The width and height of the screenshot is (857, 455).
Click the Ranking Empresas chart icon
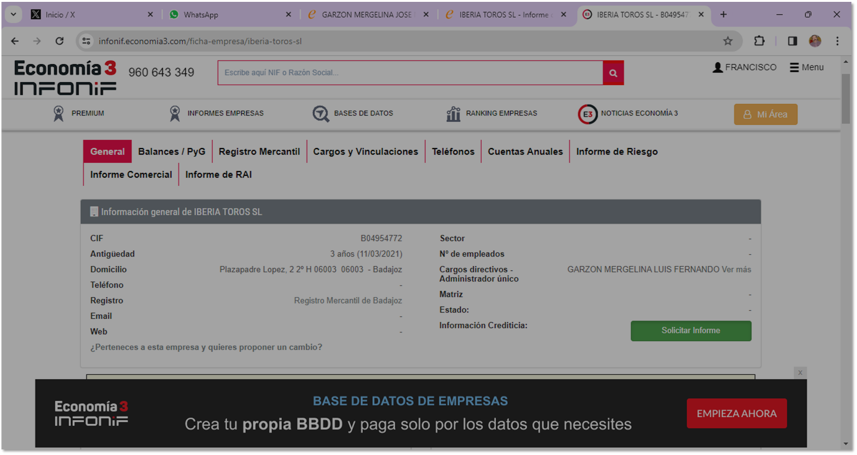coord(453,114)
